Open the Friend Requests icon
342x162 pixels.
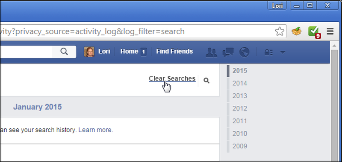(x=211, y=52)
